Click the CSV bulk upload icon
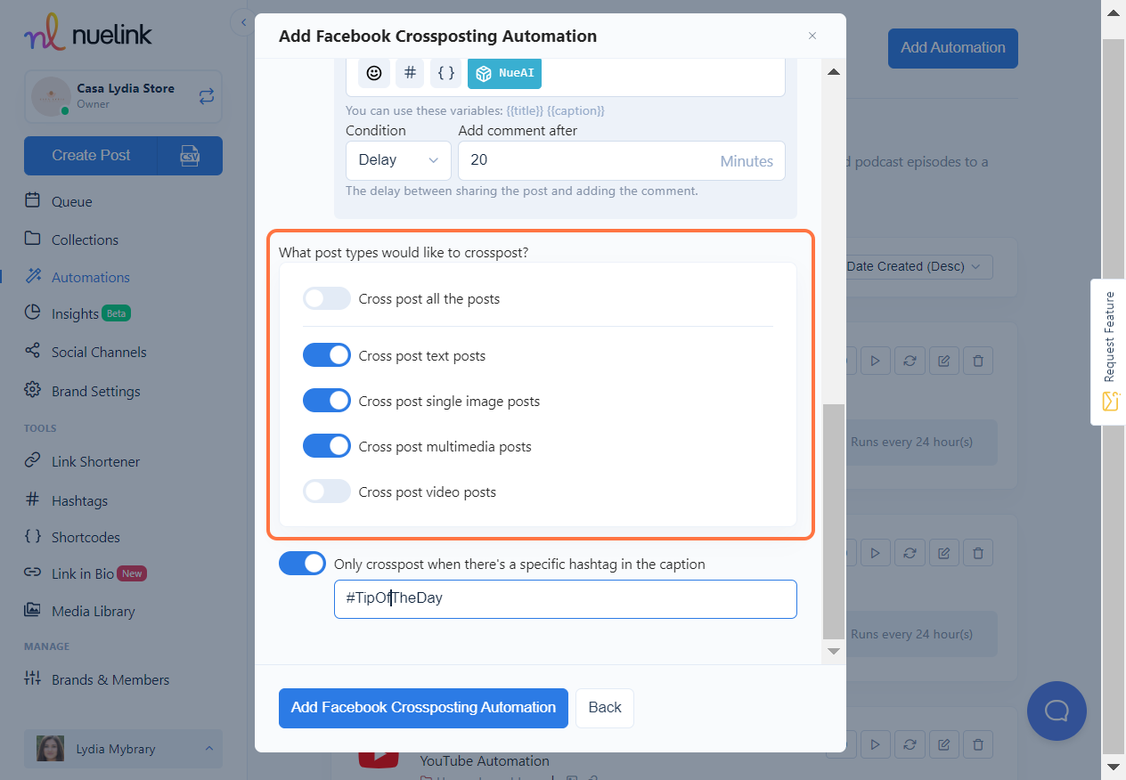Screen dimensions: 1126x780 190,155
